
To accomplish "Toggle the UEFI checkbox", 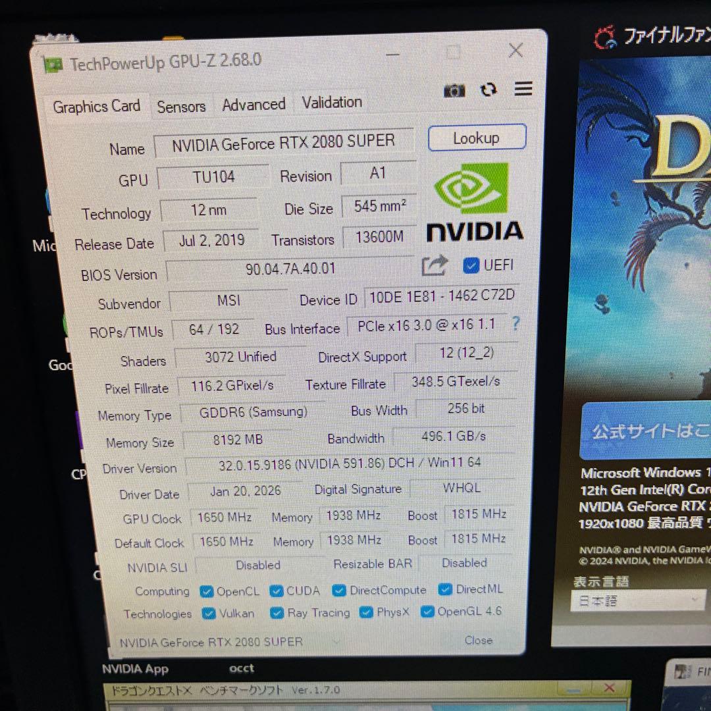I will [471, 265].
